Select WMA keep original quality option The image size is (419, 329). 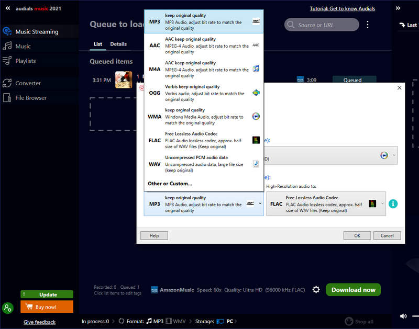click(204, 116)
